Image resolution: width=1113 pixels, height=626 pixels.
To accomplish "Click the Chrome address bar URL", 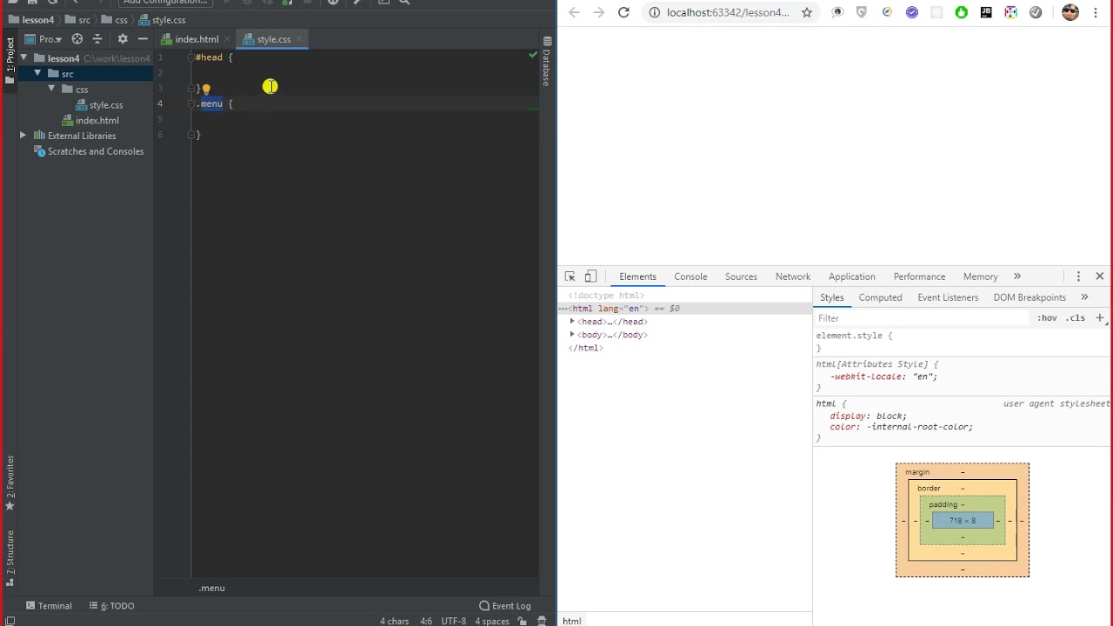I will coord(728,12).
